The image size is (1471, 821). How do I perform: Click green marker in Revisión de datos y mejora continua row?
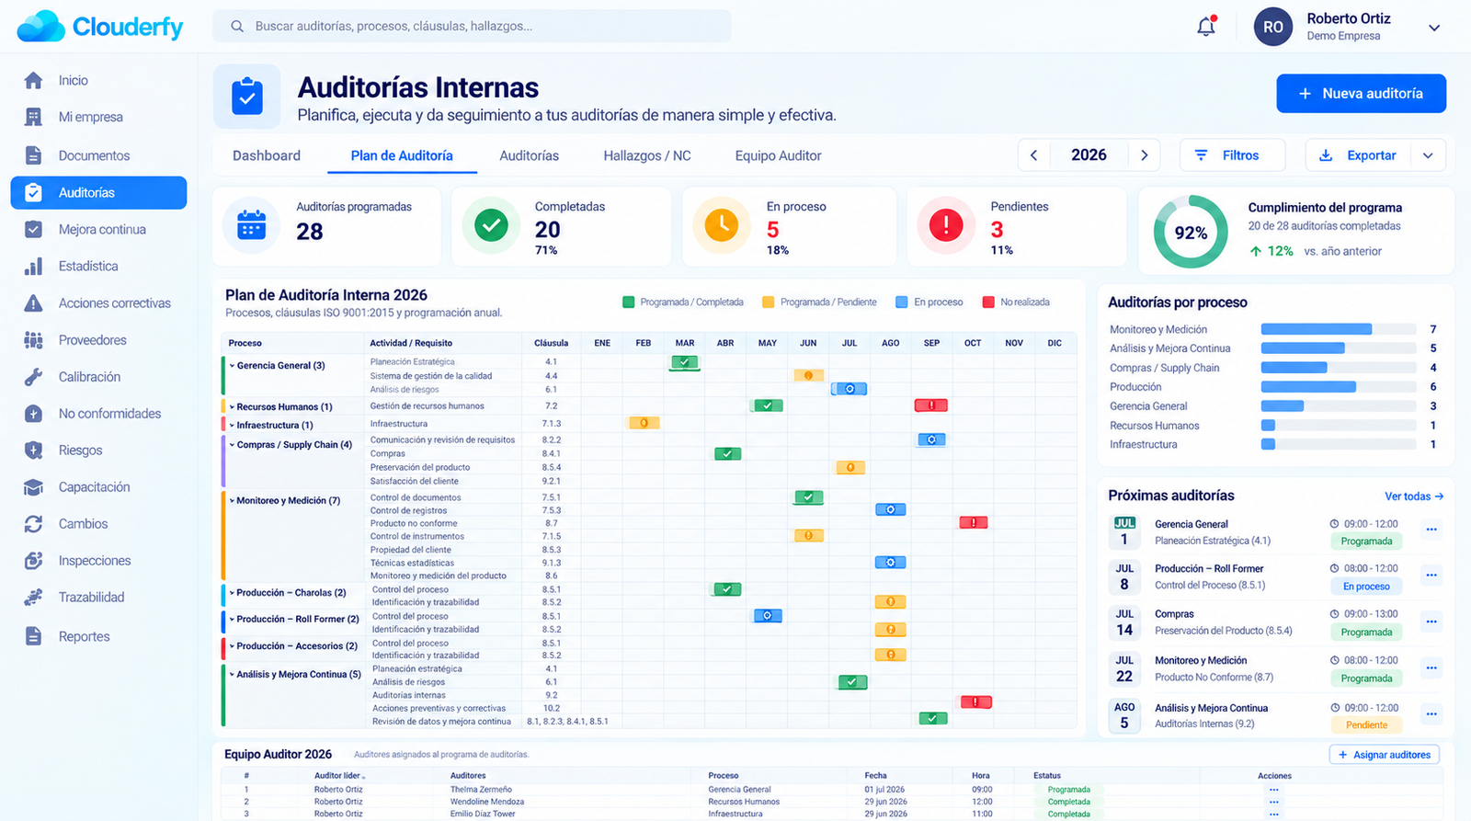click(x=932, y=718)
